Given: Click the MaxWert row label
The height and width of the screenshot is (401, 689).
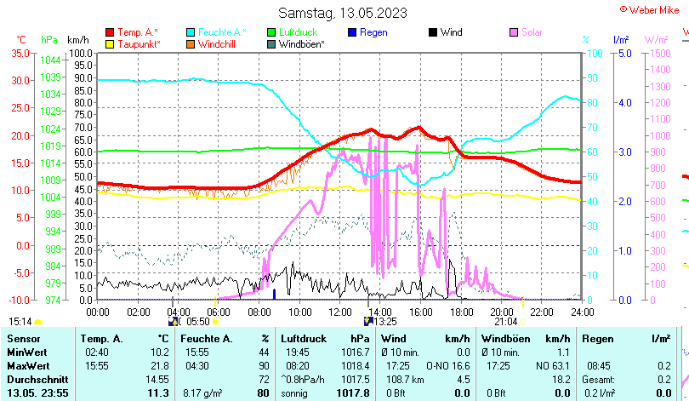Looking at the screenshot, I should click(28, 366).
